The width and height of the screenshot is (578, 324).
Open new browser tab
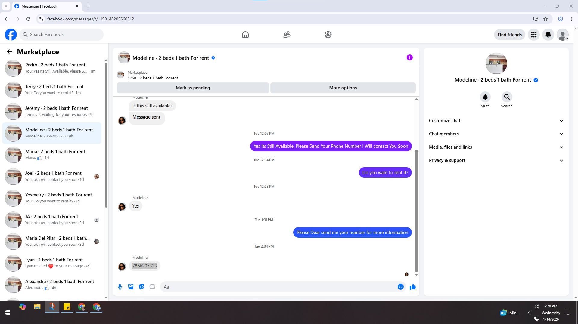[88, 6]
